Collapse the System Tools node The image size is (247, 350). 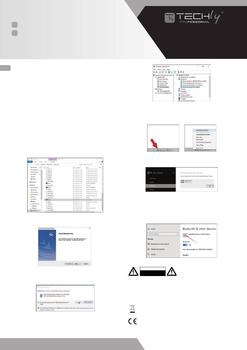(x=154, y=77)
